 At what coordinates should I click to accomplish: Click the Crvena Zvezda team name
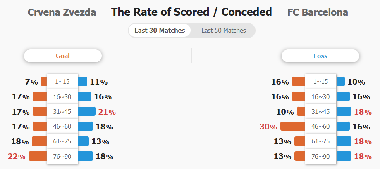(62, 12)
